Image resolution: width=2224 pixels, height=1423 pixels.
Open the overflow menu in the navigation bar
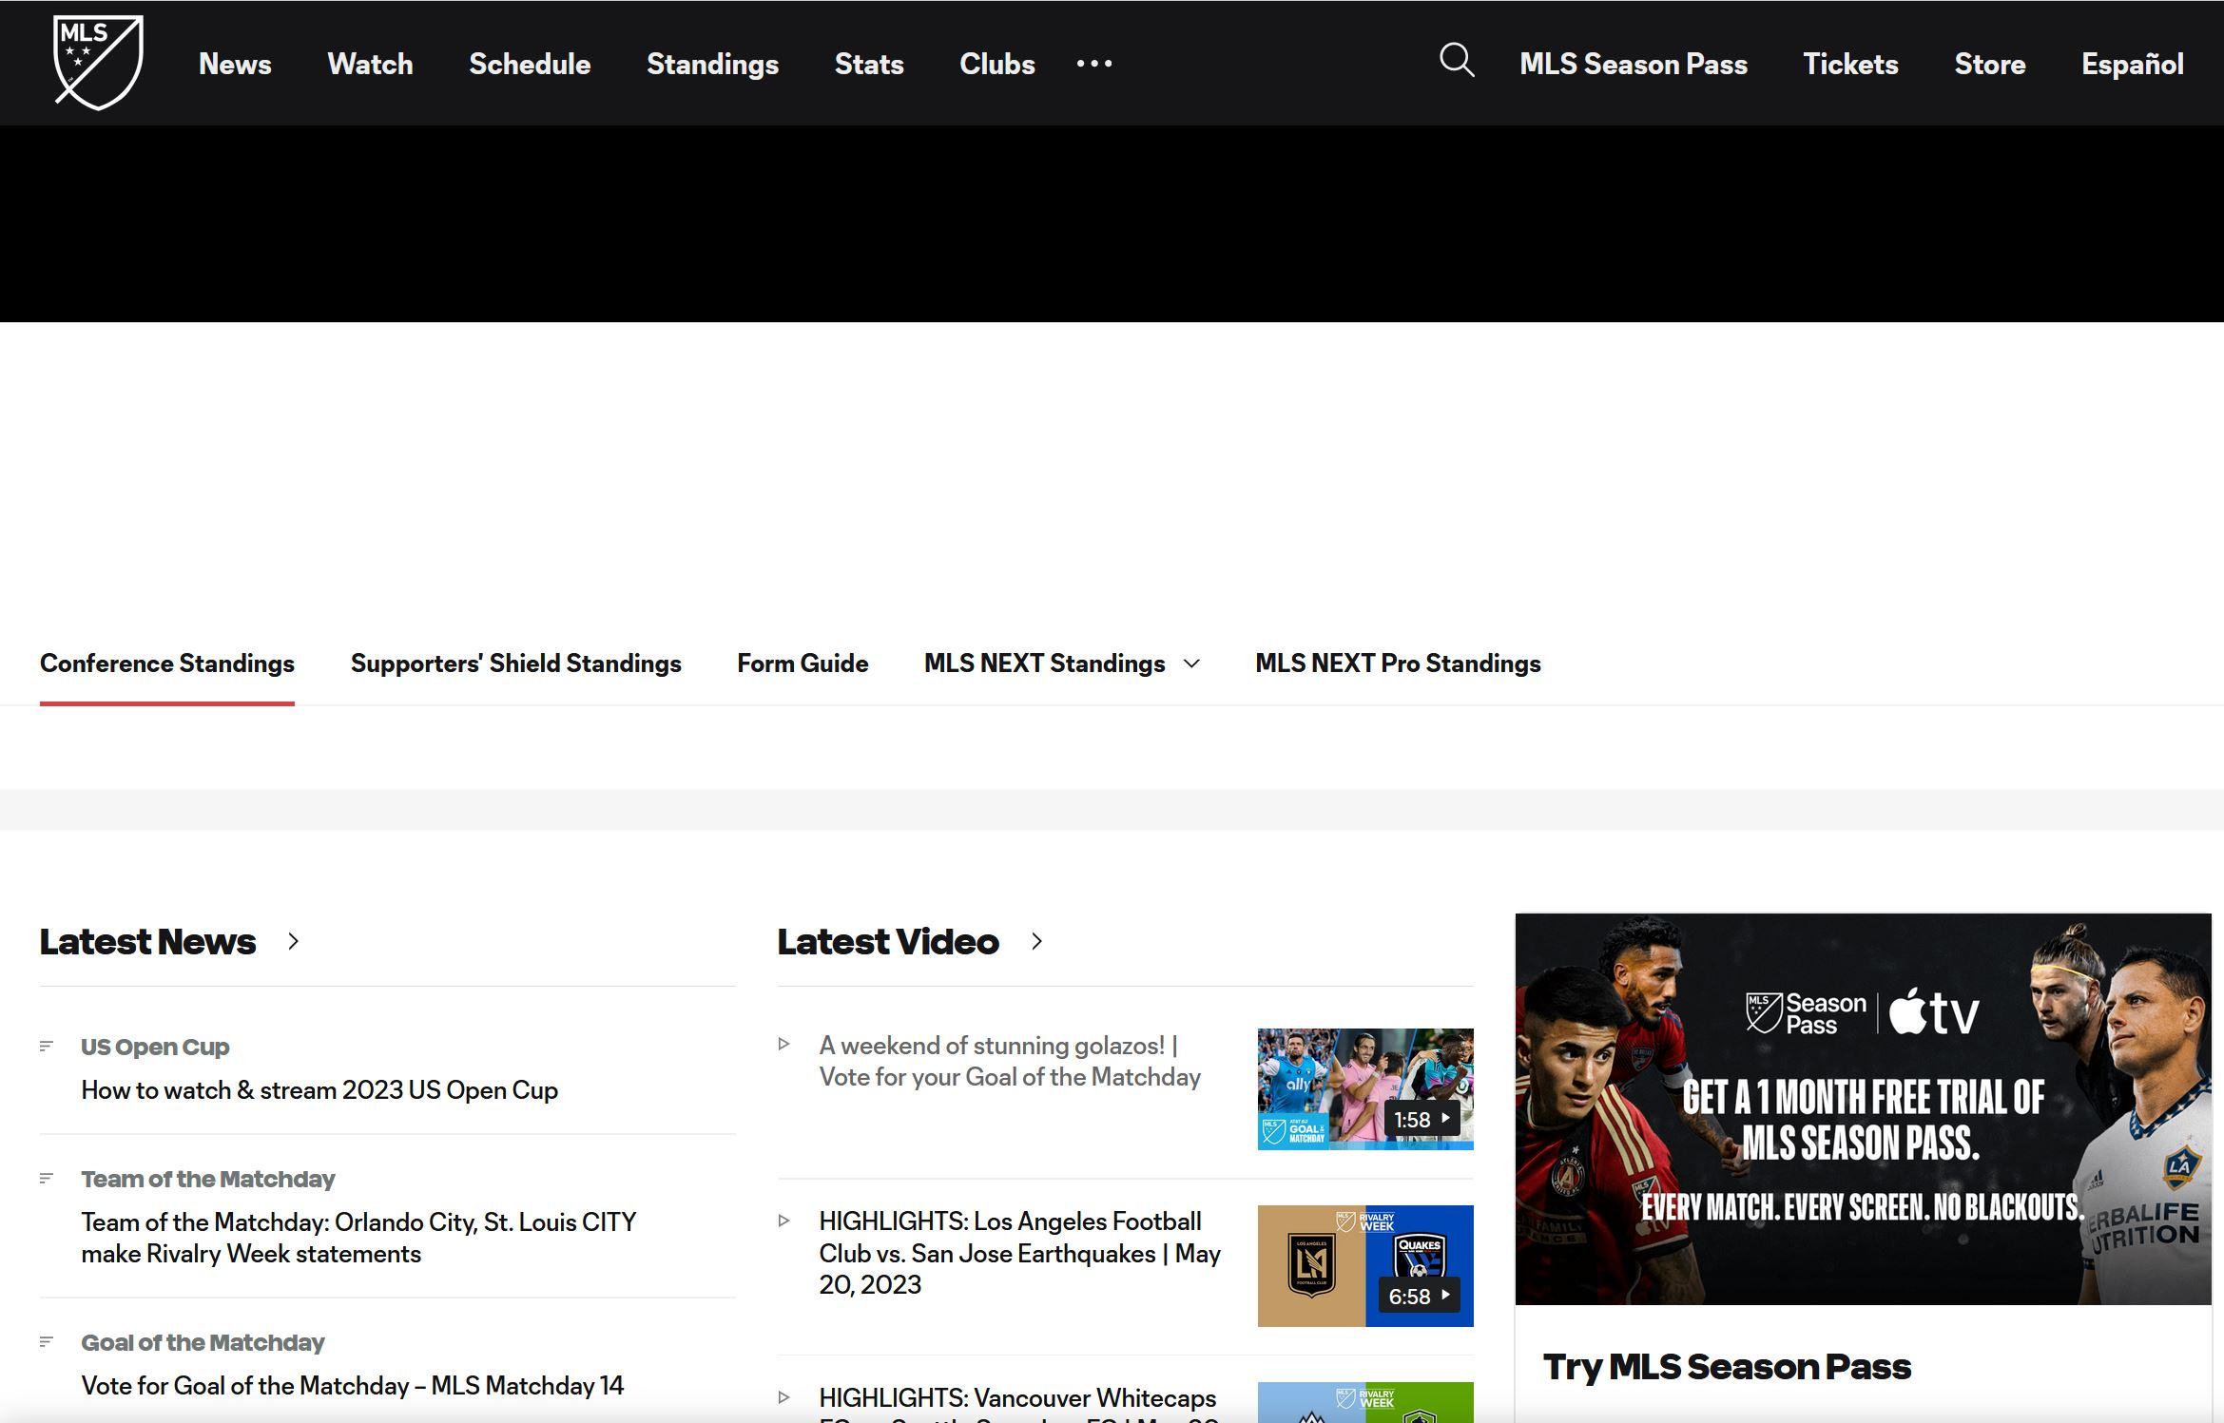point(1093,64)
